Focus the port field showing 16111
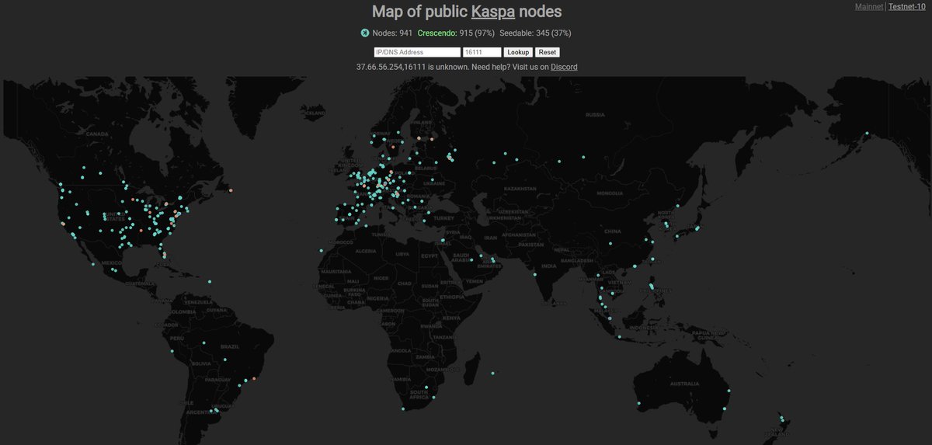Screen dimensions: 932x445 (x=482, y=52)
